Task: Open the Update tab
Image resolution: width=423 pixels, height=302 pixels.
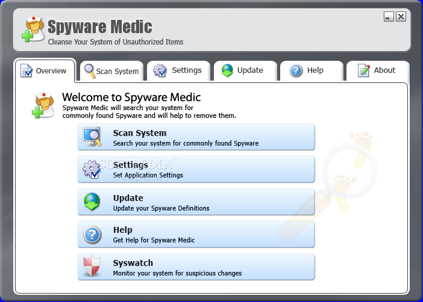Action: click(245, 70)
